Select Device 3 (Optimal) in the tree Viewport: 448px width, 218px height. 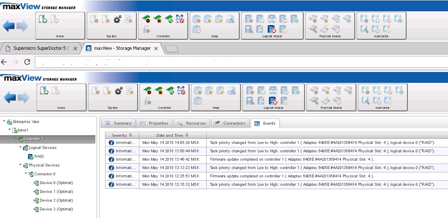[53, 209]
